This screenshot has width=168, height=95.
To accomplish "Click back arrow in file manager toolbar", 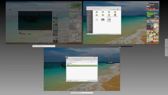I will [x=87, y=9].
